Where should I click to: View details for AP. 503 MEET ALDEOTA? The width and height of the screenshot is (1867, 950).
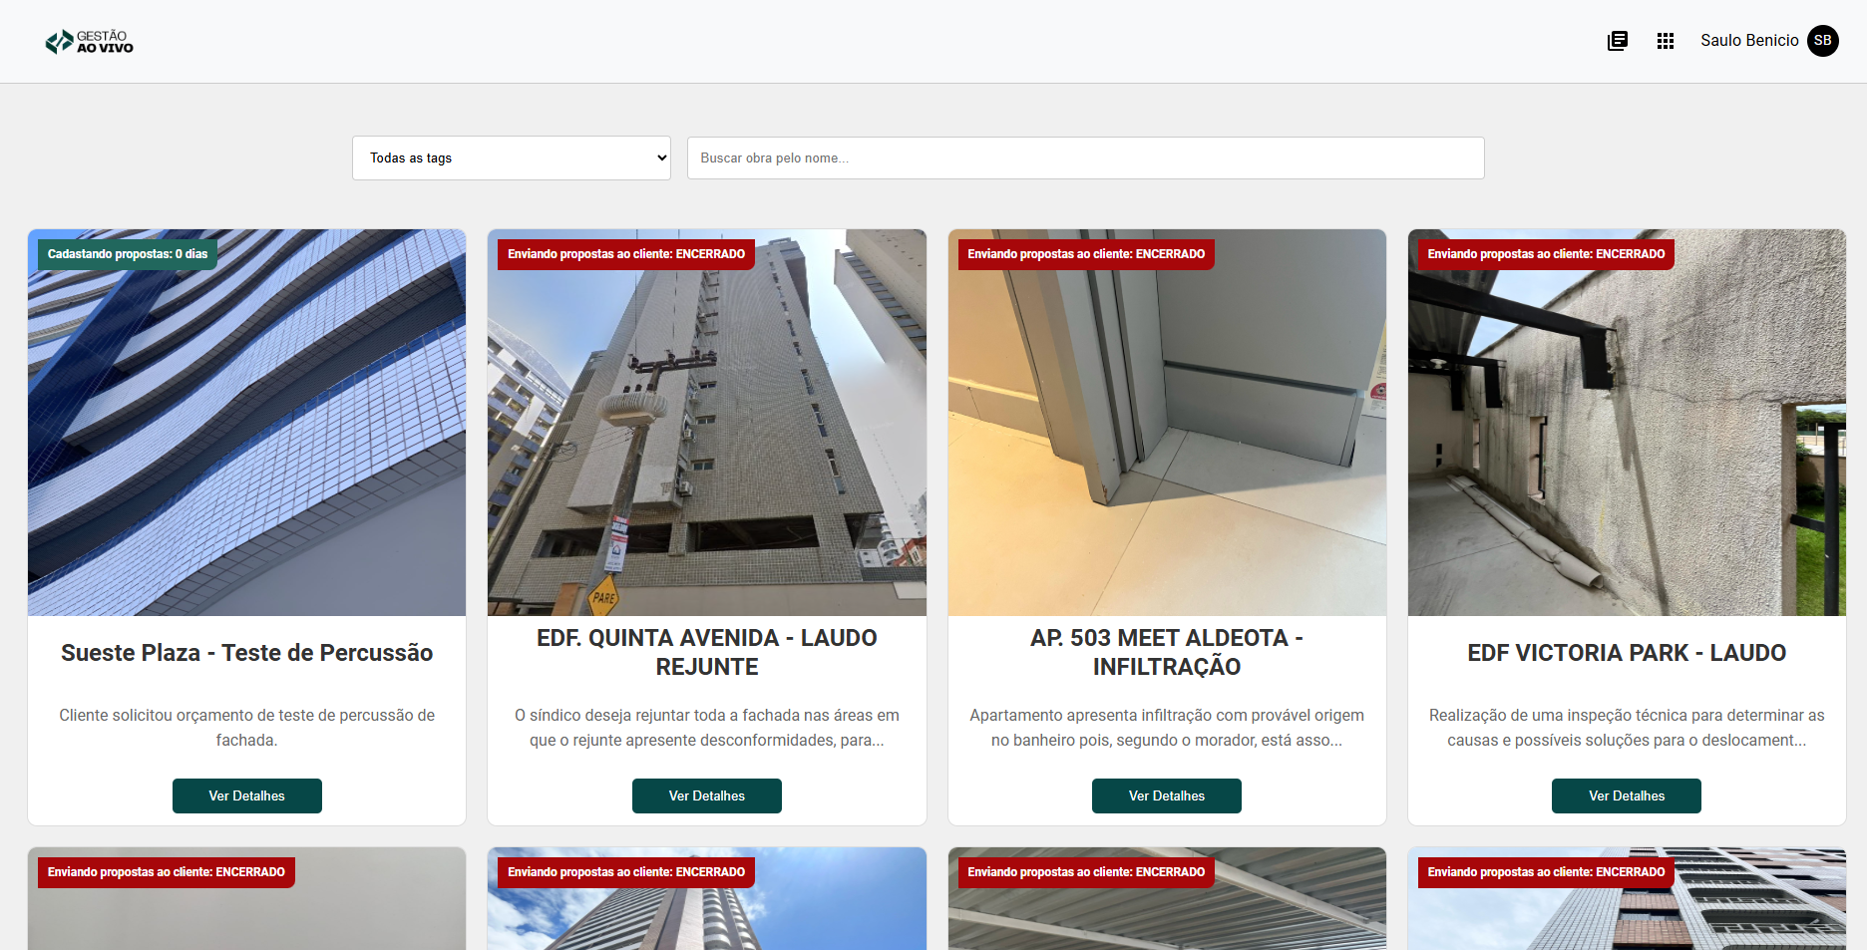[x=1167, y=795]
